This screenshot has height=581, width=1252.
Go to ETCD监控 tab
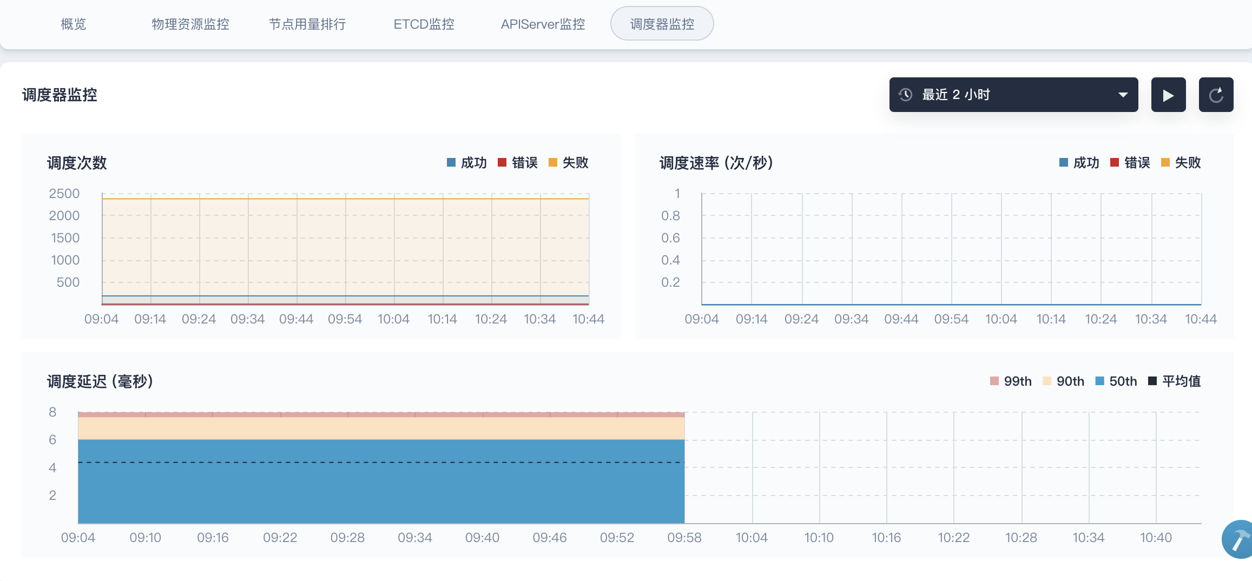tap(424, 24)
